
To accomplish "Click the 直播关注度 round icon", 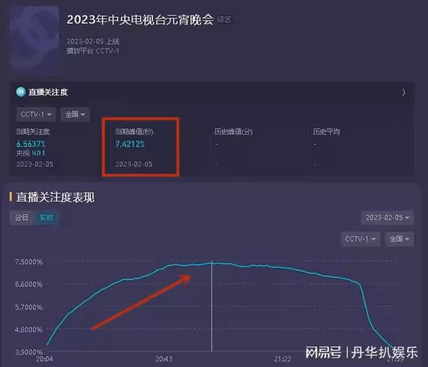I will pos(21,92).
